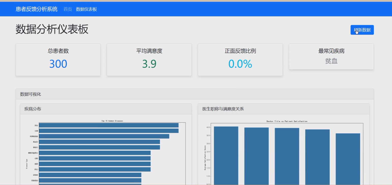Click the 正面反馈比例 card label

(240, 51)
